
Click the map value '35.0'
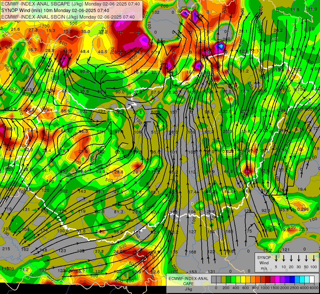point(86,32)
